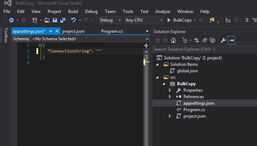Click the Search Solution Explorer field

[x=201, y=49]
